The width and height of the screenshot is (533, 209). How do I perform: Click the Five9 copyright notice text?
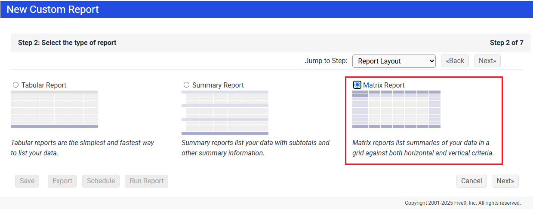[463, 203]
